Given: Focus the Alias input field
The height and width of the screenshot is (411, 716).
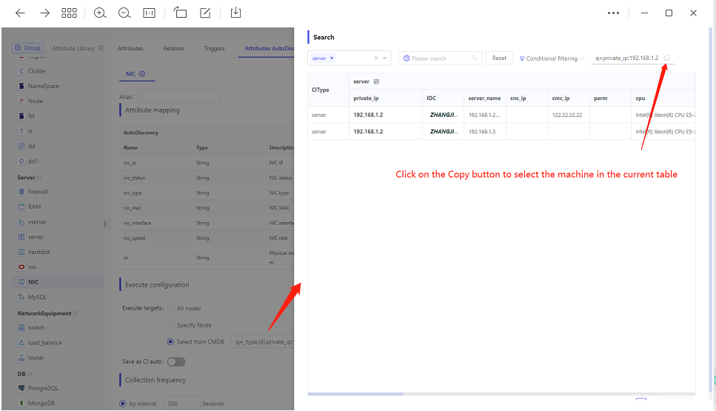Looking at the screenshot, I should [x=179, y=97].
